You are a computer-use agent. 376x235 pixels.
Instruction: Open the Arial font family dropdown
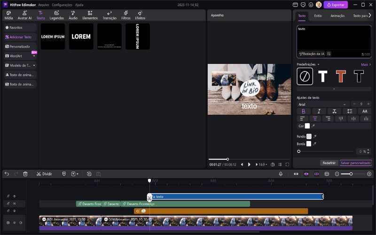coord(322,104)
